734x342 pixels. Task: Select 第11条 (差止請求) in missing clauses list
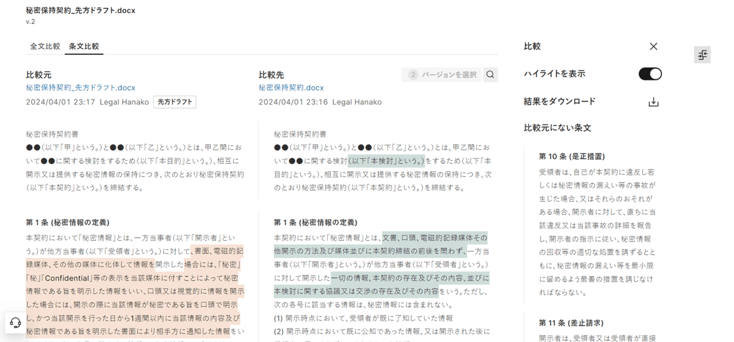[571, 323]
